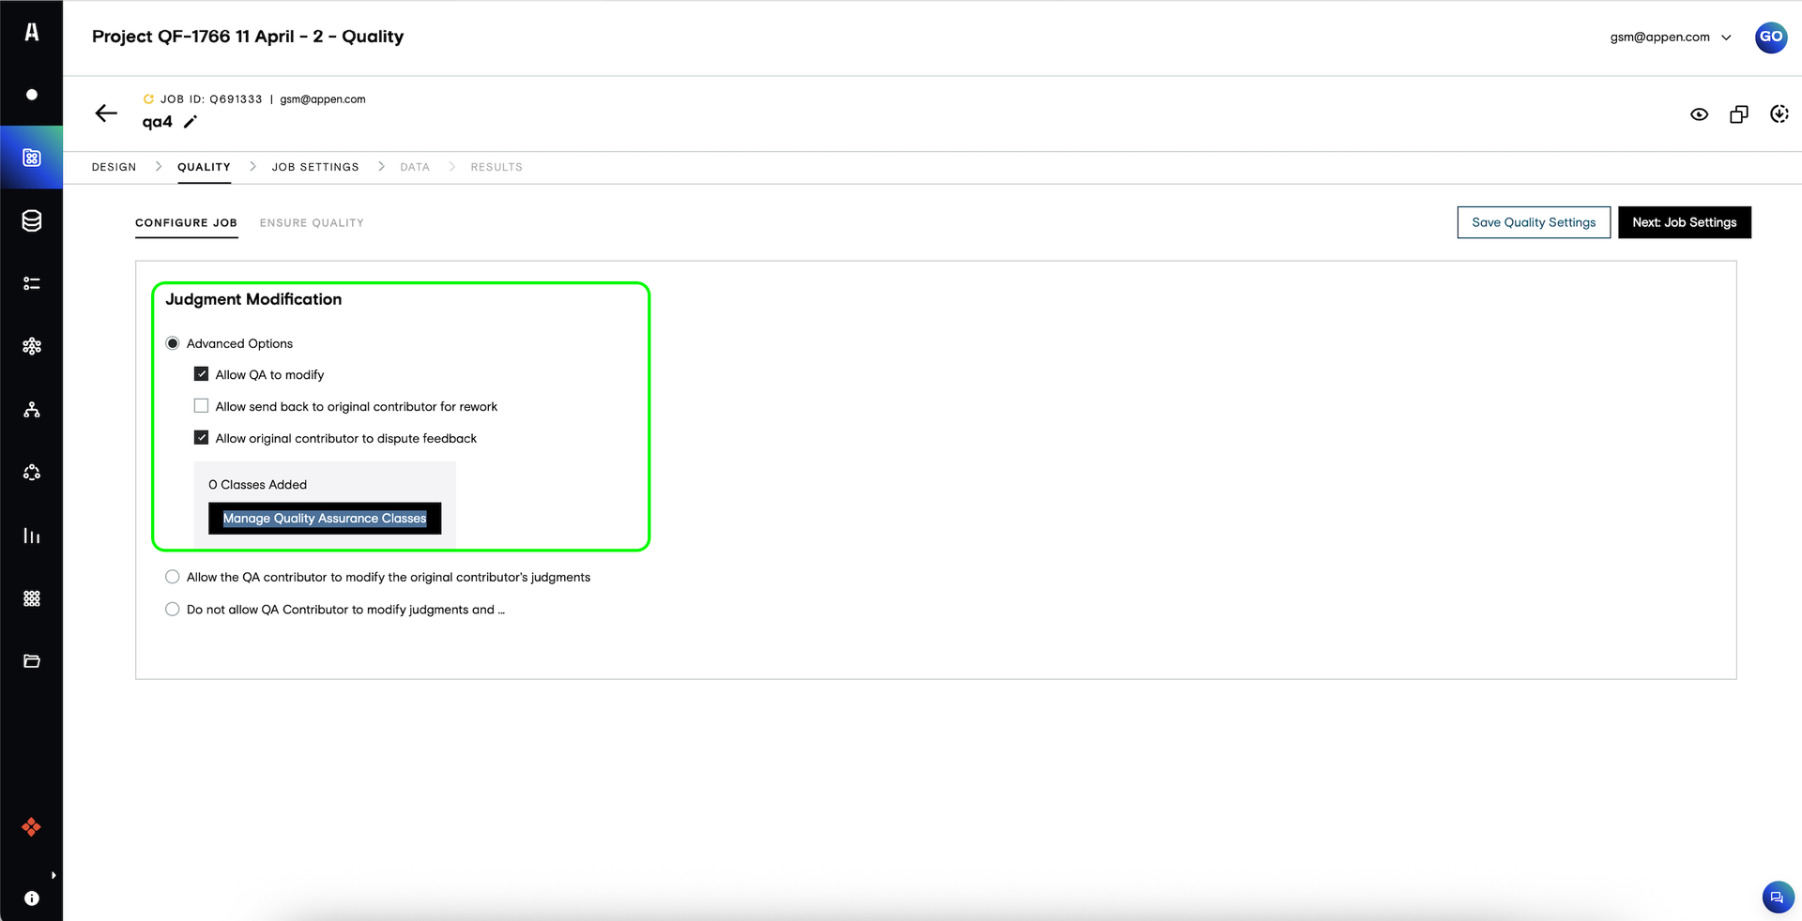
Task: Click the copy job icon
Action: point(1739,114)
